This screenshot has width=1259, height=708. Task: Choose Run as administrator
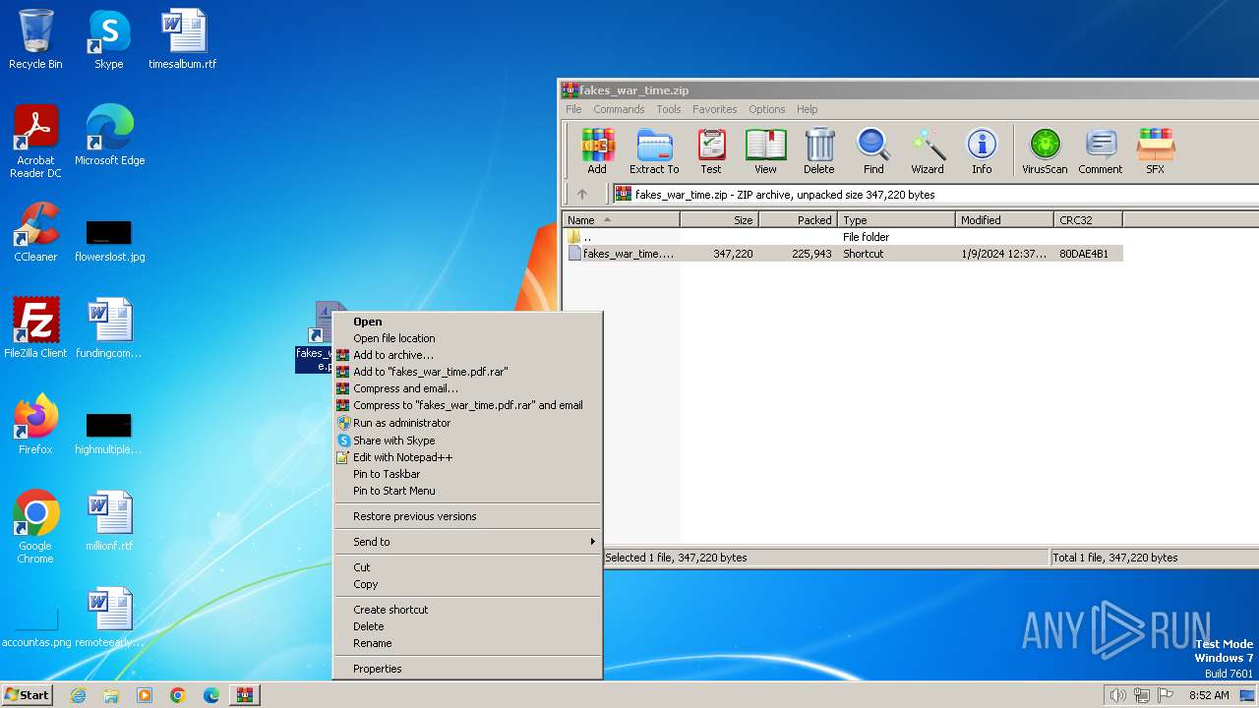tap(467, 423)
